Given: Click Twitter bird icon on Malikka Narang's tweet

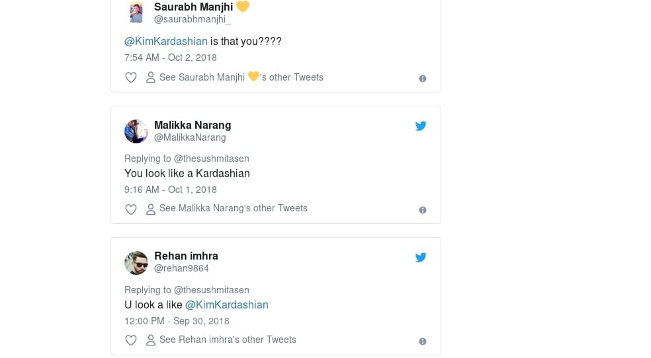Looking at the screenshot, I should [x=421, y=126].
